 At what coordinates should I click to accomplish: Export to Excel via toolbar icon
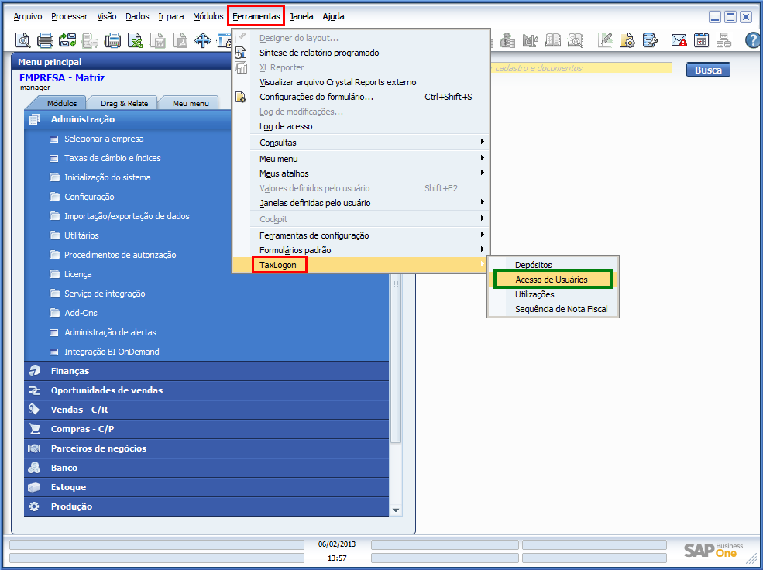point(136,40)
